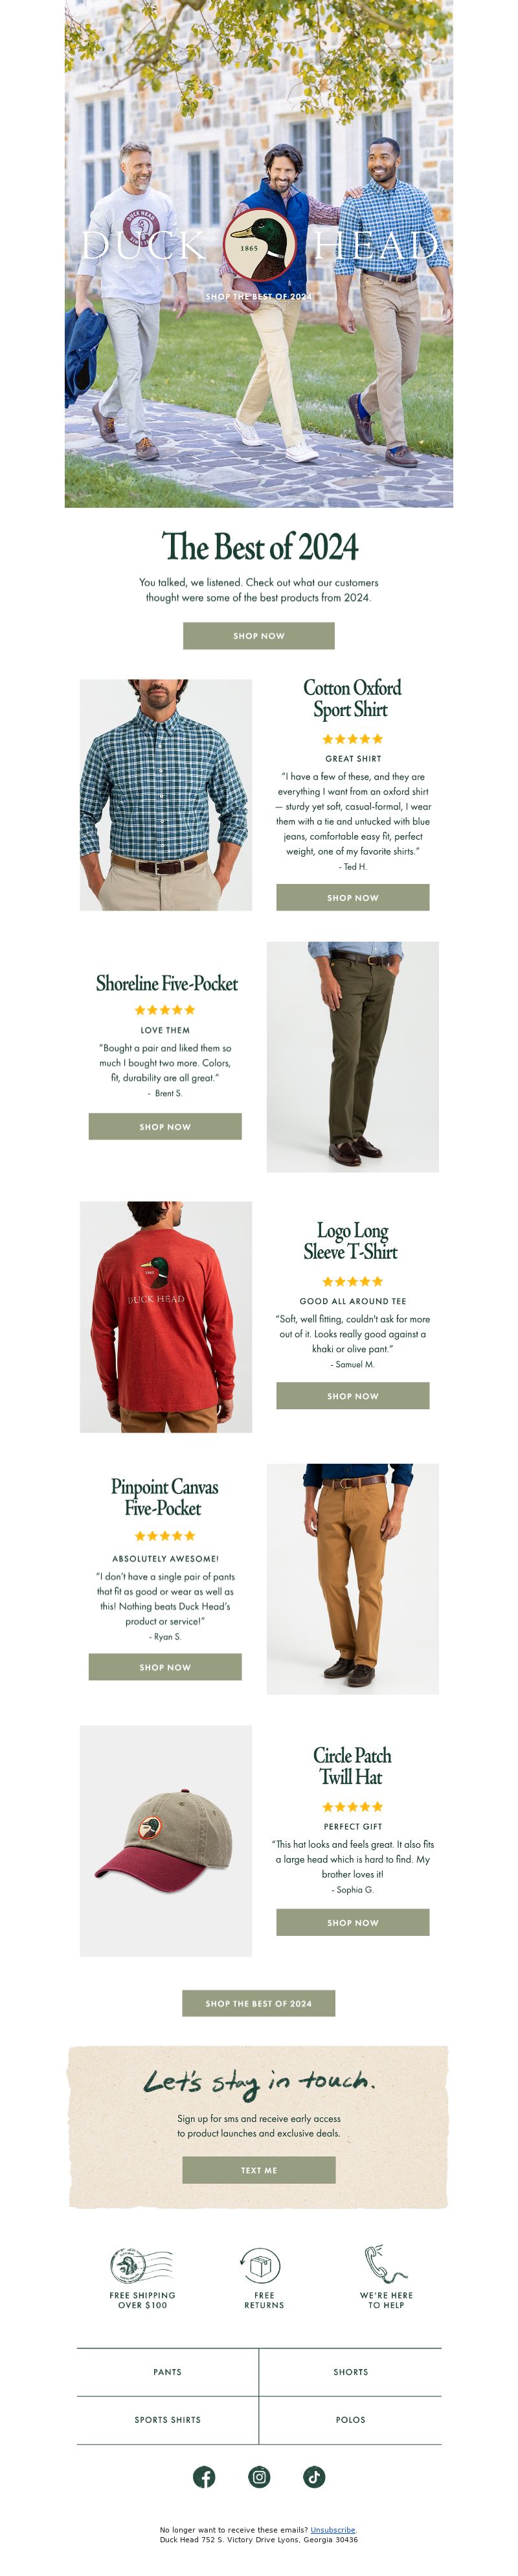
Task: Click Shop Now under Best of 2024 heading
Action: tap(258, 636)
